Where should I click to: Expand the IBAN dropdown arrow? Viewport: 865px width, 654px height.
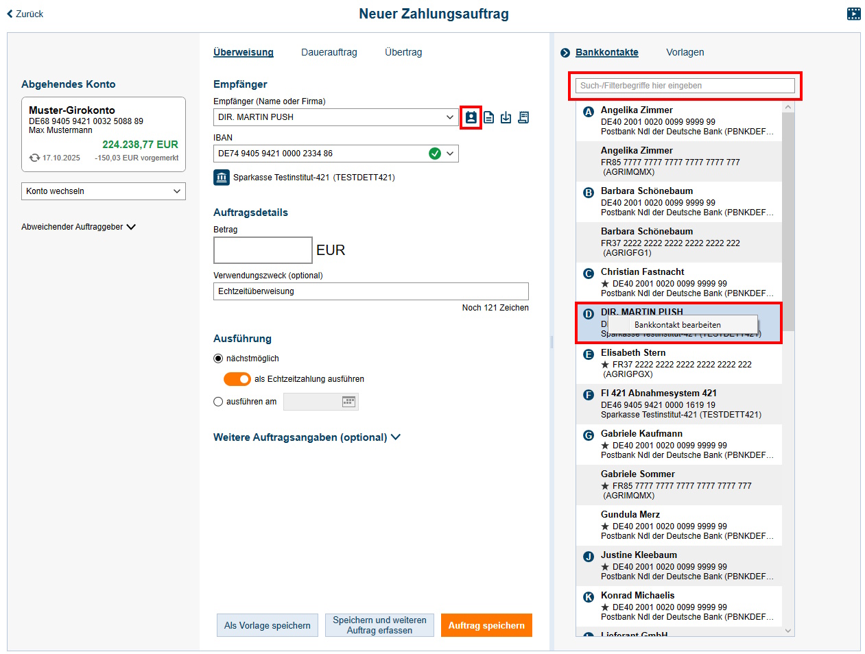click(451, 154)
